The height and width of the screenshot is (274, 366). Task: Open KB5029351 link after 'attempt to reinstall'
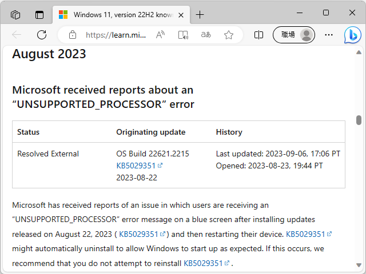point(207,263)
